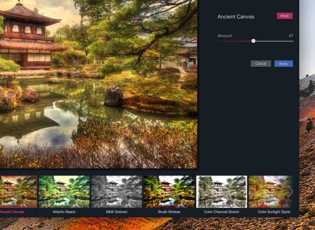315x230 pixels.
Task: Click the Amount label
Action: coord(225,36)
